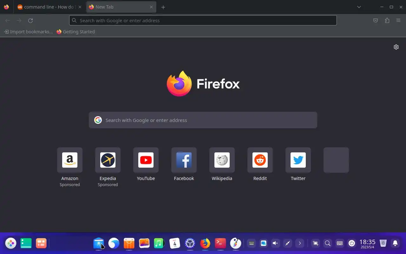Click the Firefox icon in dock
The image size is (406, 254).
tap(205, 243)
